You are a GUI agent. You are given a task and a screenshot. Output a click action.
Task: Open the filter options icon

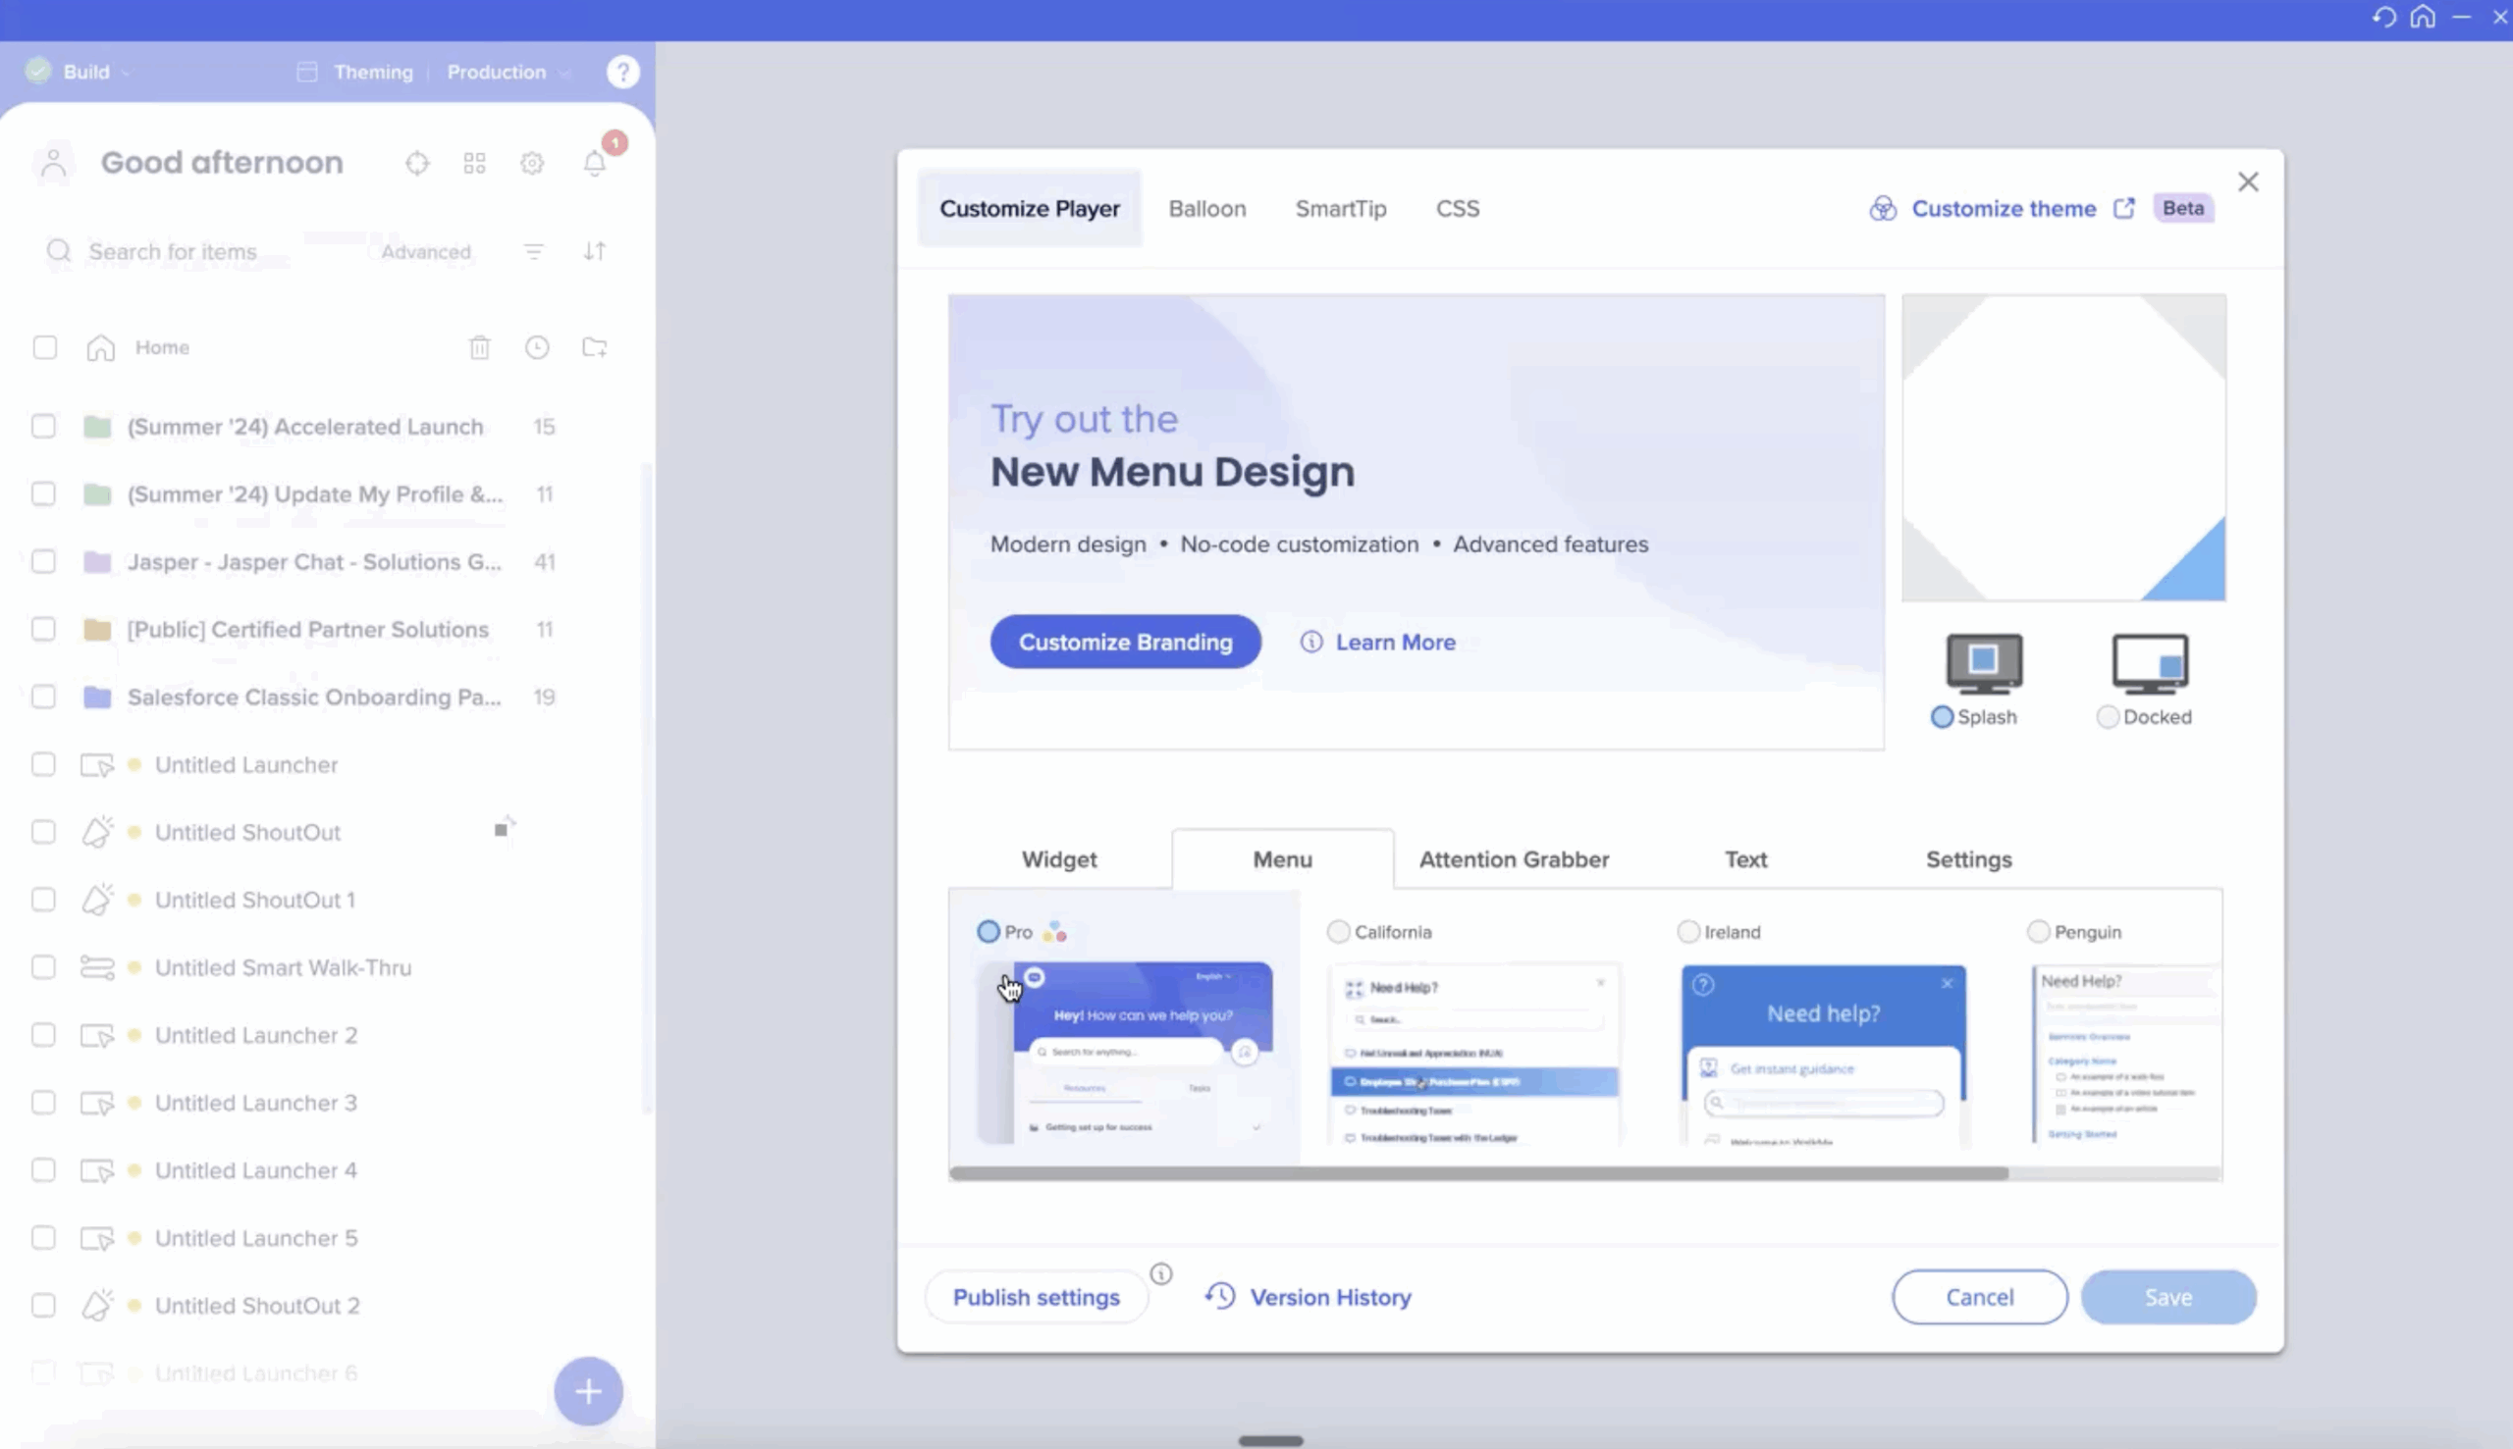(534, 252)
